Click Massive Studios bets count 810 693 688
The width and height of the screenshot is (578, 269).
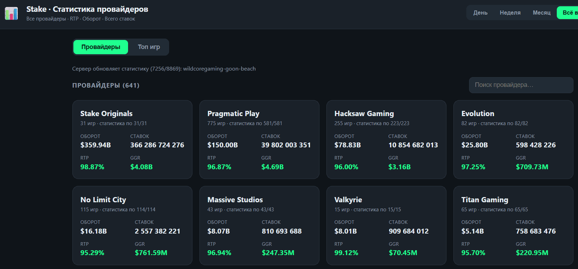click(282, 231)
